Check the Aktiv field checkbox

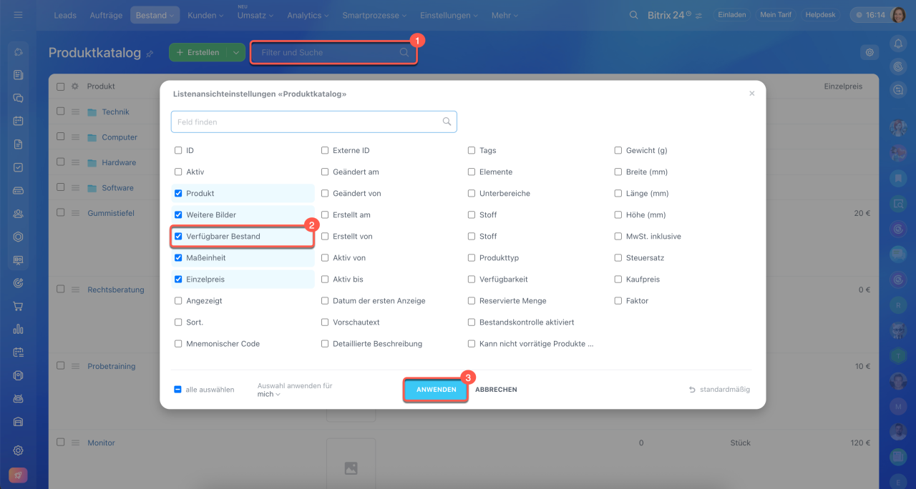click(178, 172)
